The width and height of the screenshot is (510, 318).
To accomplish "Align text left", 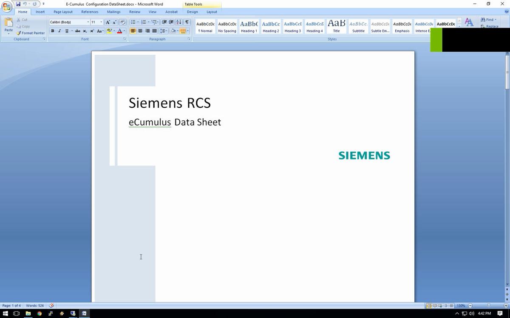I will click(x=133, y=31).
